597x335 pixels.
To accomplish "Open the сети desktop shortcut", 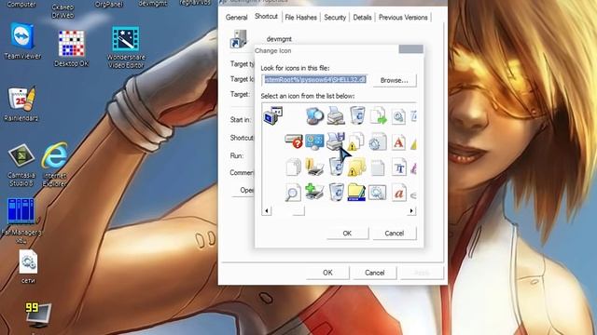I will (x=28, y=267).
